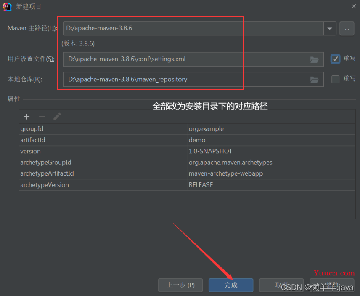Click the IntelliJ IDEA logo icon
The image size is (360, 296).
[7, 7]
